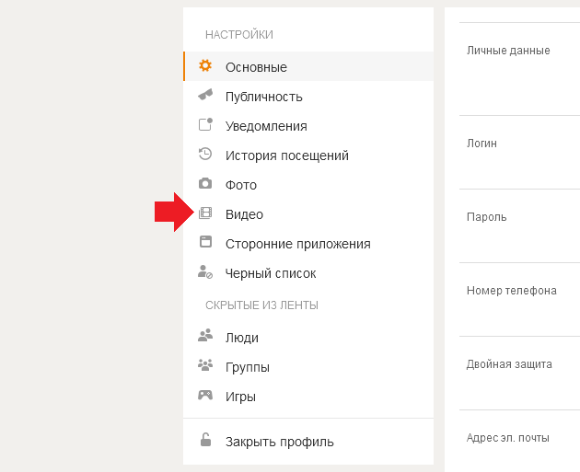The image size is (580, 472).
Task: Click the orange gear icon beside Основные
Action: [x=205, y=66]
